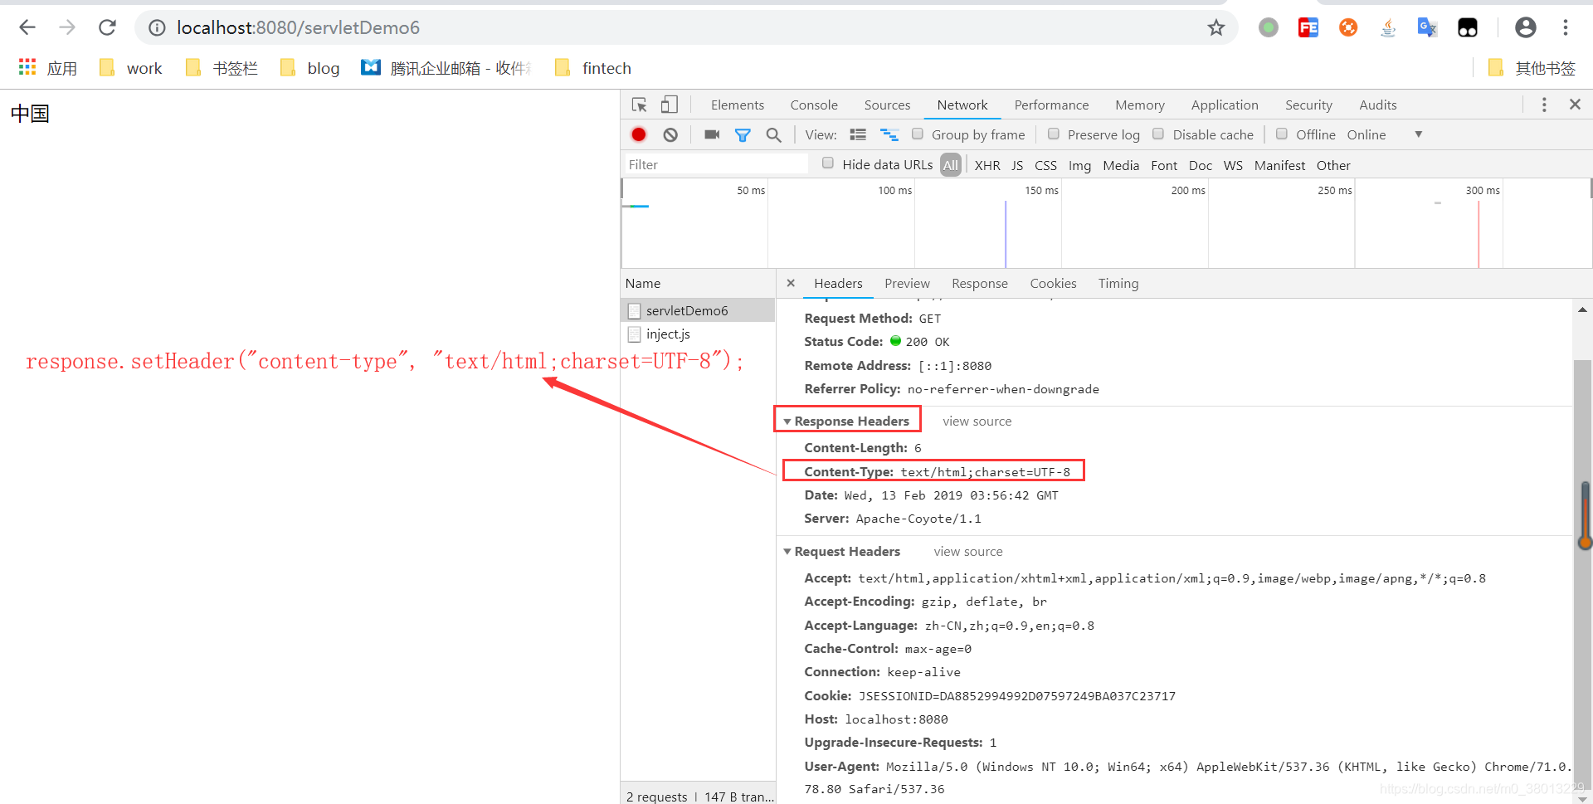Image resolution: width=1593 pixels, height=804 pixels.
Task: Select the All filter type
Action: pyautogui.click(x=951, y=165)
